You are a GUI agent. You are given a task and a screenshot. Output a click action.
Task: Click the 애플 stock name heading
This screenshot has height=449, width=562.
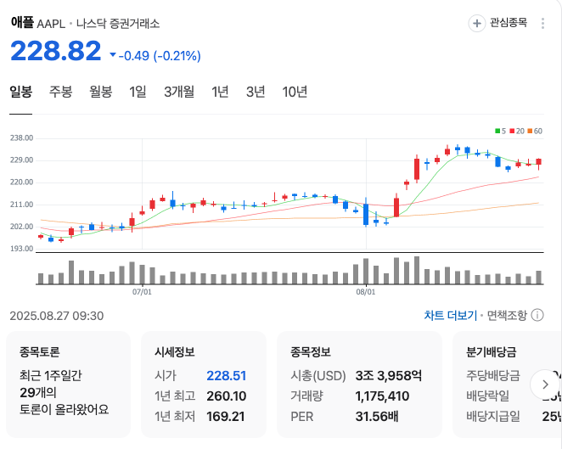(22, 23)
